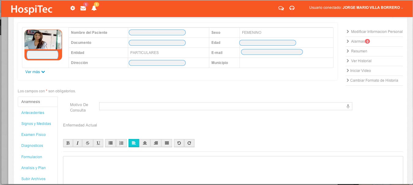
Task: Insert a numbered list
Action: (x=121, y=143)
